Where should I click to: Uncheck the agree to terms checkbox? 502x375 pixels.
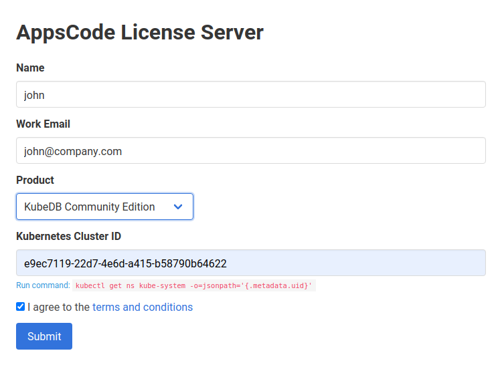pyautogui.click(x=20, y=307)
